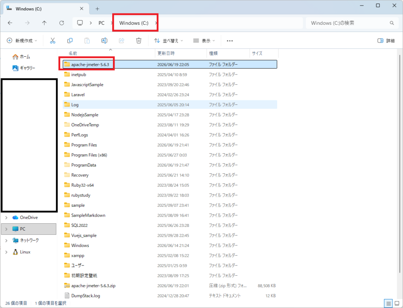Select the SampleMarkdown folder name
Viewport: 403px width, 308px height.
tap(88, 215)
